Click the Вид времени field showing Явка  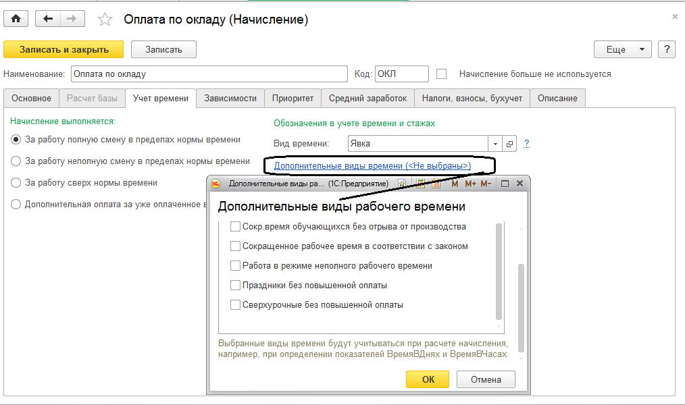click(x=418, y=144)
